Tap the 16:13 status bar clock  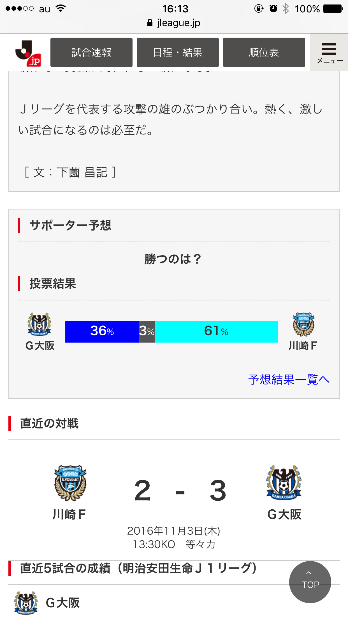[x=175, y=9]
